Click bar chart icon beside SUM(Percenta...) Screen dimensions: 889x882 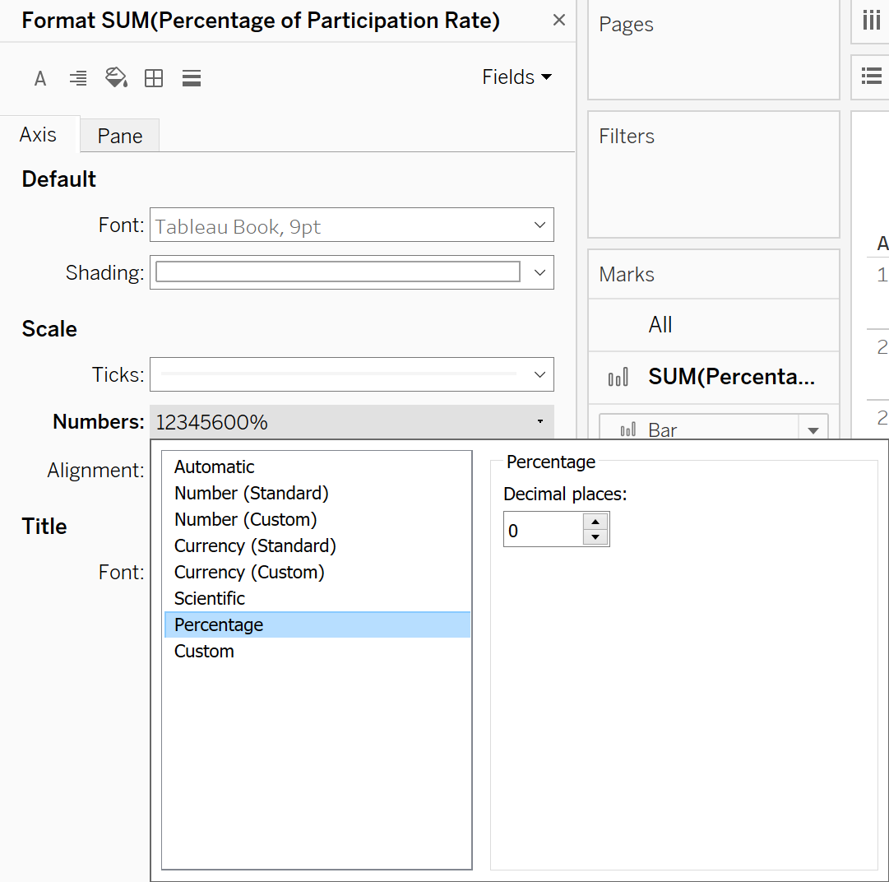click(x=618, y=378)
